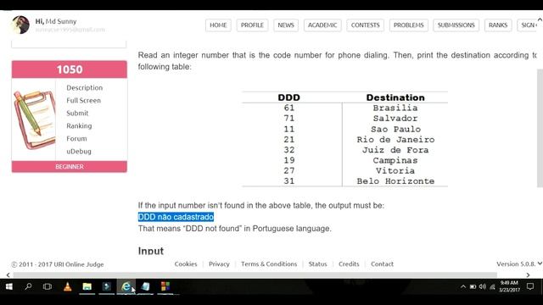Open the Cookies footer link
The image size is (543, 305).
pos(186,263)
